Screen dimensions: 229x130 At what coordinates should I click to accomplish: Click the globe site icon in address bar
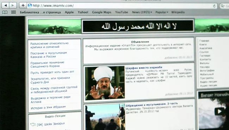(x=30, y=6)
